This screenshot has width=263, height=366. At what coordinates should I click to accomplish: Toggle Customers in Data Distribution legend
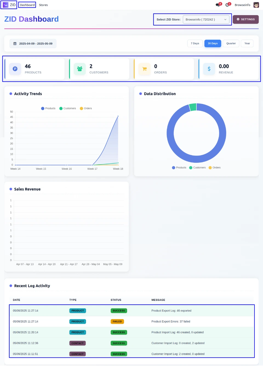pyautogui.click(x=197, y=167)
